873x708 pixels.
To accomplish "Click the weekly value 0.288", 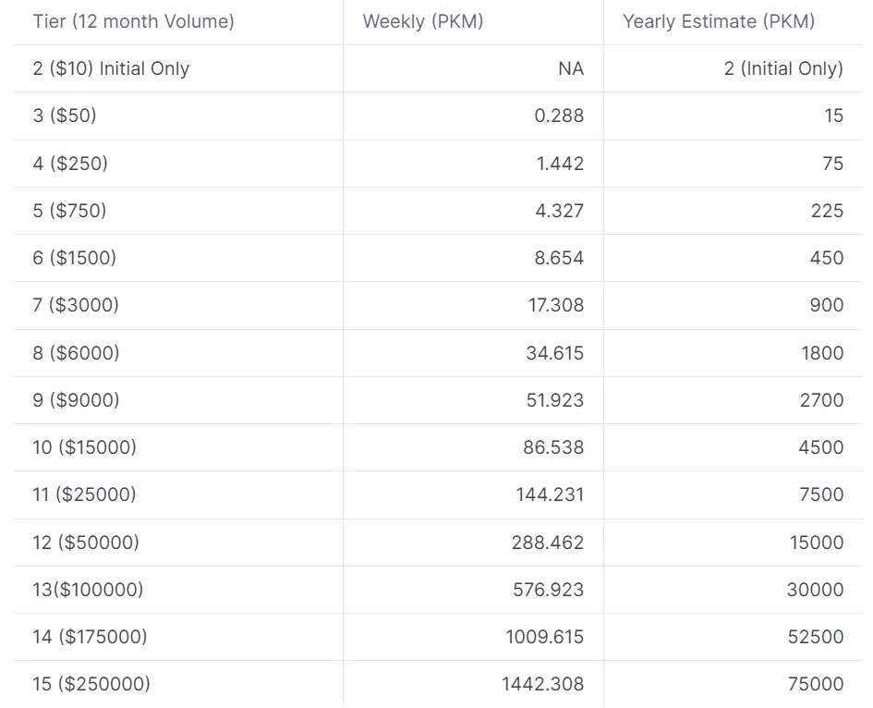I will pyautogui.click(x=559, y=116).
